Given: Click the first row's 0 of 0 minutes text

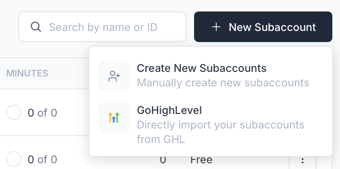Looking at the screenshot, I should point(42,113).
